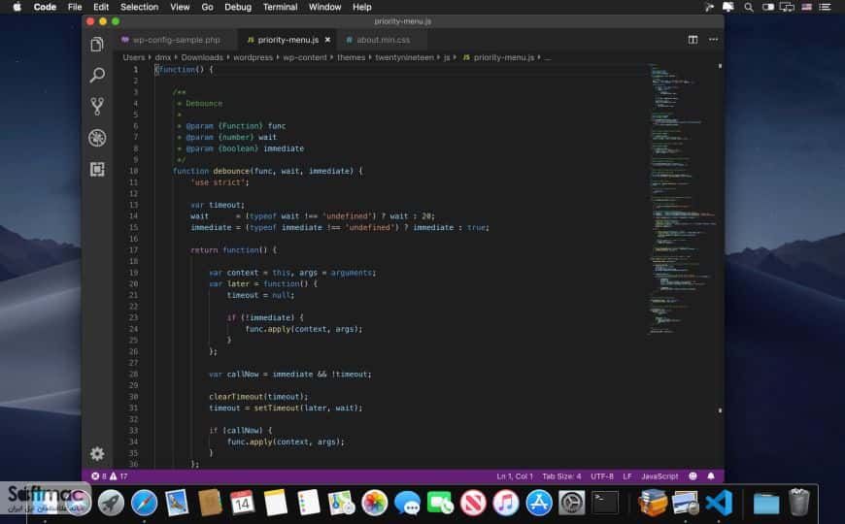This screenshot has width=845, height=524.
Task: Open App Store in the Dock
Action: pos(538,503)
